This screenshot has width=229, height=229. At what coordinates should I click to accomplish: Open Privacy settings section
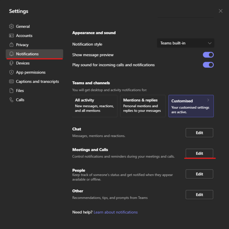pos(34,45)
